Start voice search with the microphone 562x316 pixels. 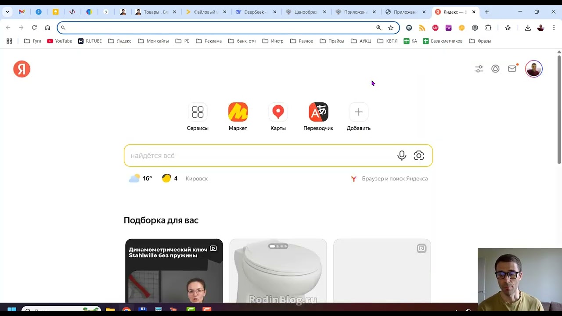(x=402, y=155)
